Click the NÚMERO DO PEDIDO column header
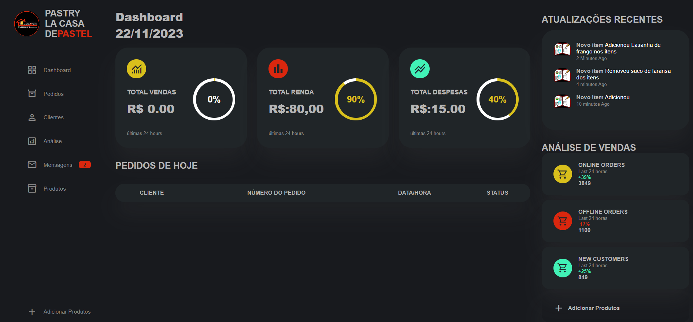693x322 pixels. (x=276, y=193)
